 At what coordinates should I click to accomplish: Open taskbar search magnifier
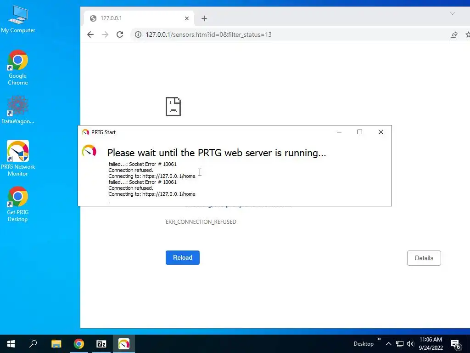click(33, 344)
